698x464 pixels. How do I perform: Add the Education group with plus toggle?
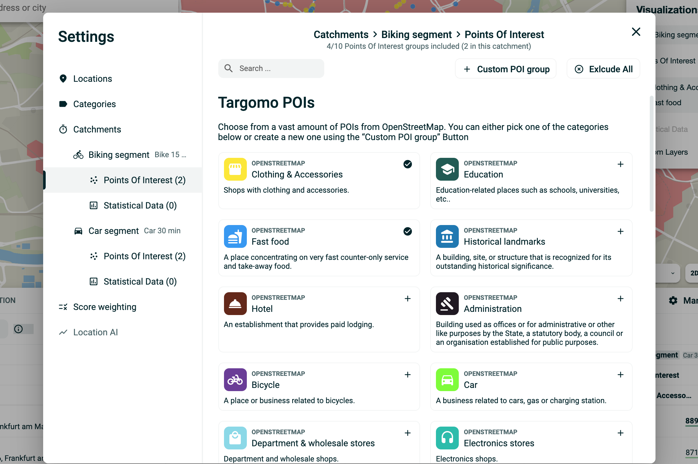coord(621,164)
